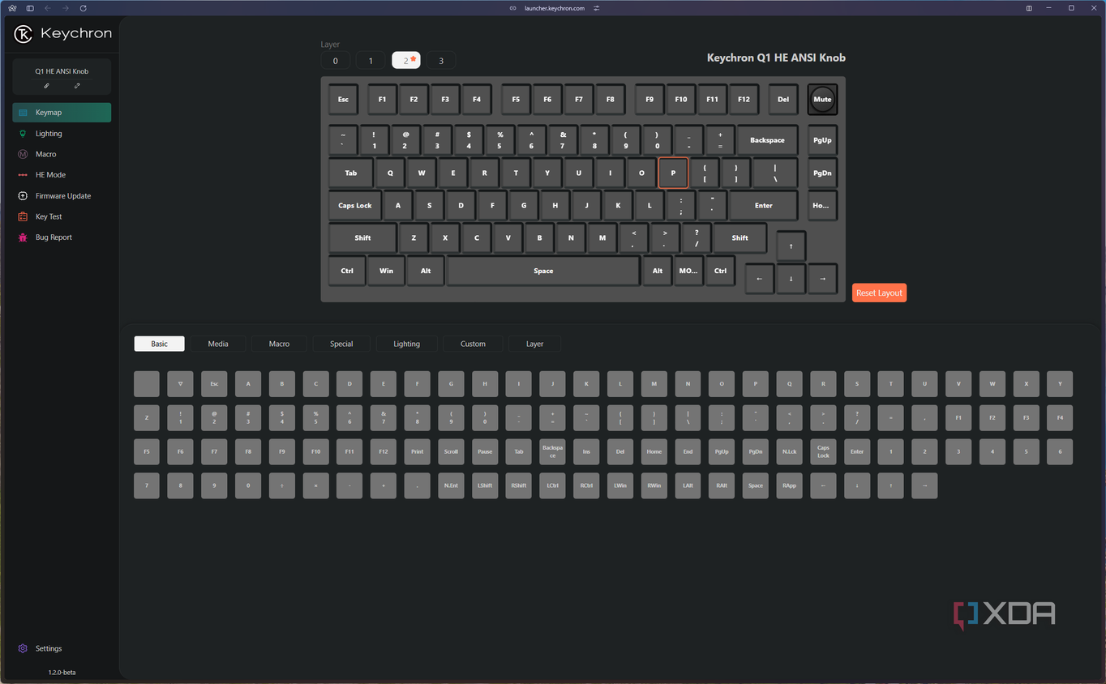Select the Backspace key on keyboard layout
The image size is (1106, 684).
[x=767, y=140]
